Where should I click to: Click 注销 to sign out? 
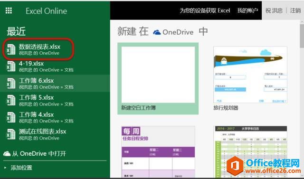[295, 10]
